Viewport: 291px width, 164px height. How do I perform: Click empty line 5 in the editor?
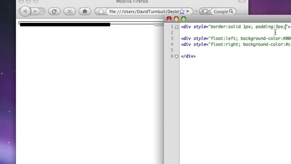[x=235, y=50]
